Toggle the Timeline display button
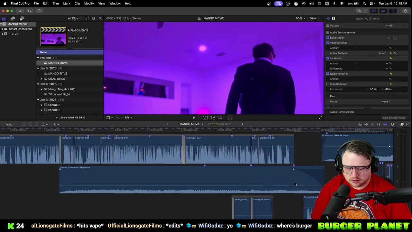Screen dimensions: 412x232 383,11
